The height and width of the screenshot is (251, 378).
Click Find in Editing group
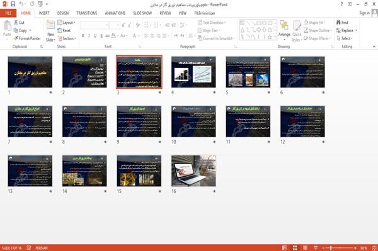click(342, 23)
